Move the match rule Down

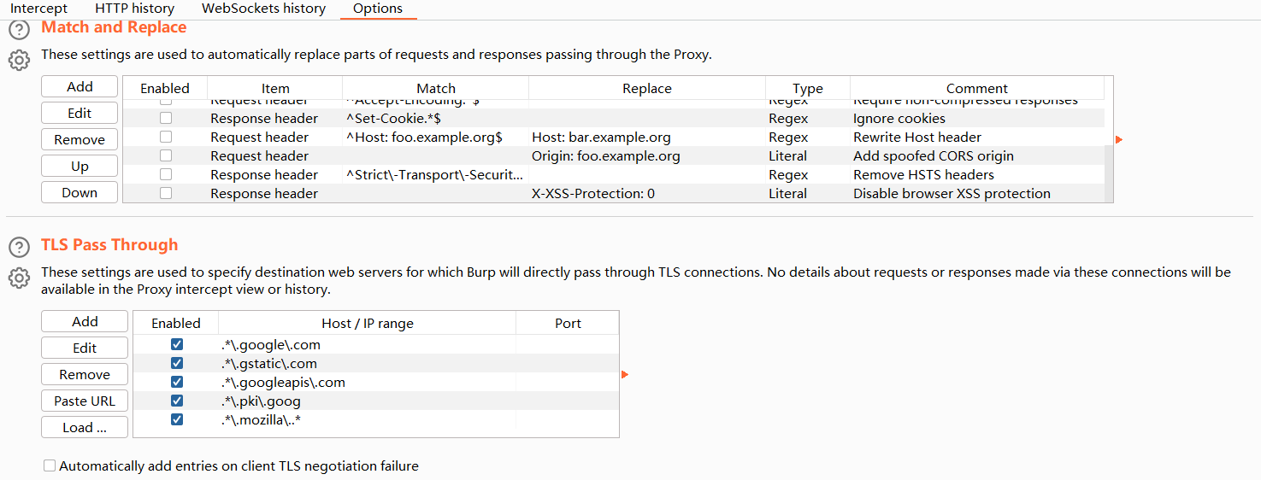coord(80,192)
